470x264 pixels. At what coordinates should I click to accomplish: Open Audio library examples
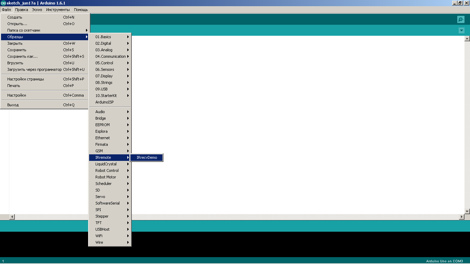[110, 112]
